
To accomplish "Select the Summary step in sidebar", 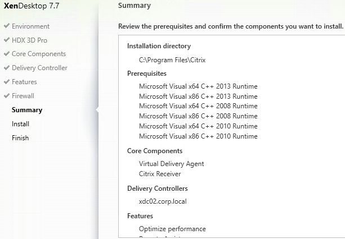I will 27,110.
